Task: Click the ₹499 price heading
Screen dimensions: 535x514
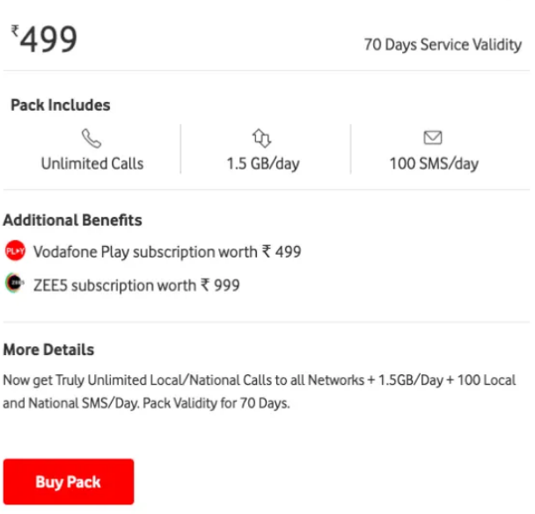Action: pyautogui.click(x=44, y=38)
